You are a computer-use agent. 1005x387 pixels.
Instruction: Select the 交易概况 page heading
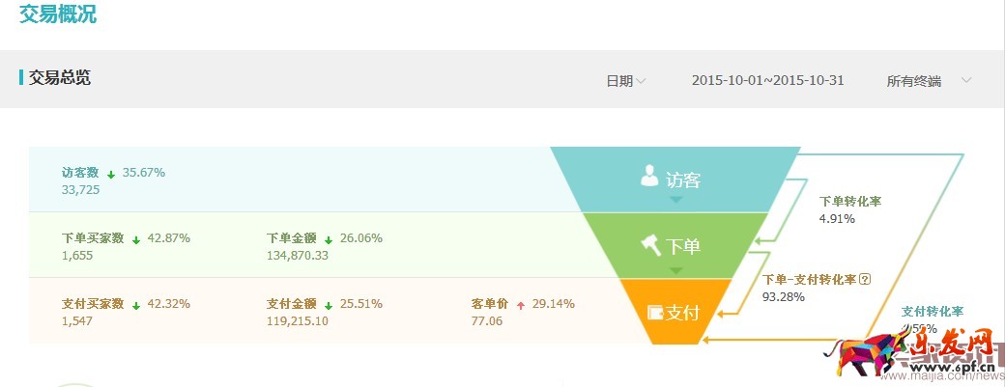58,14
